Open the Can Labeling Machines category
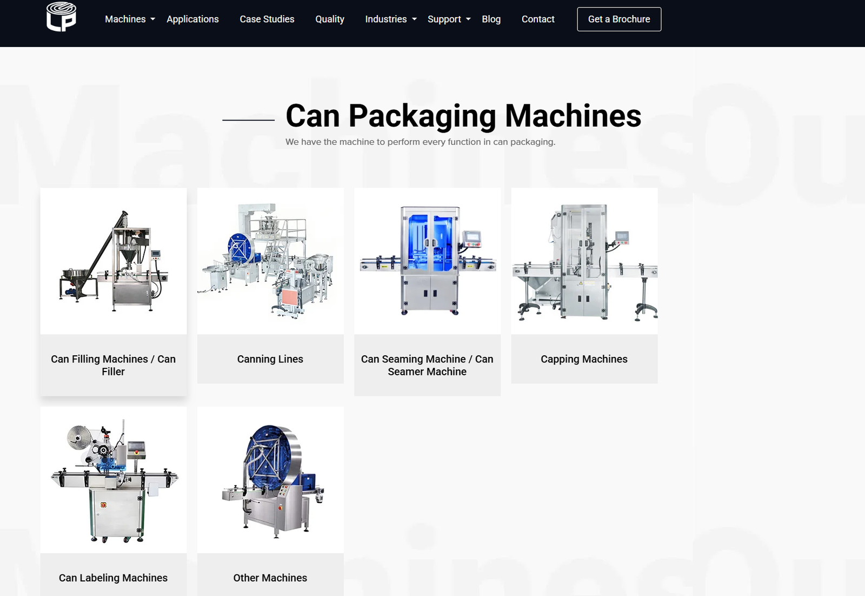This screenshot has height=596, width=865. (114, 578)
